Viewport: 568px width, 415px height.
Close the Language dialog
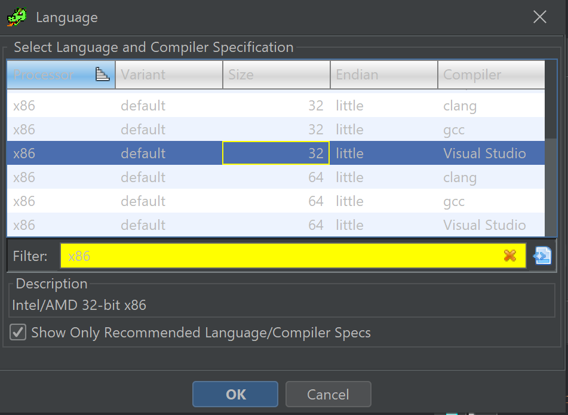539,17
